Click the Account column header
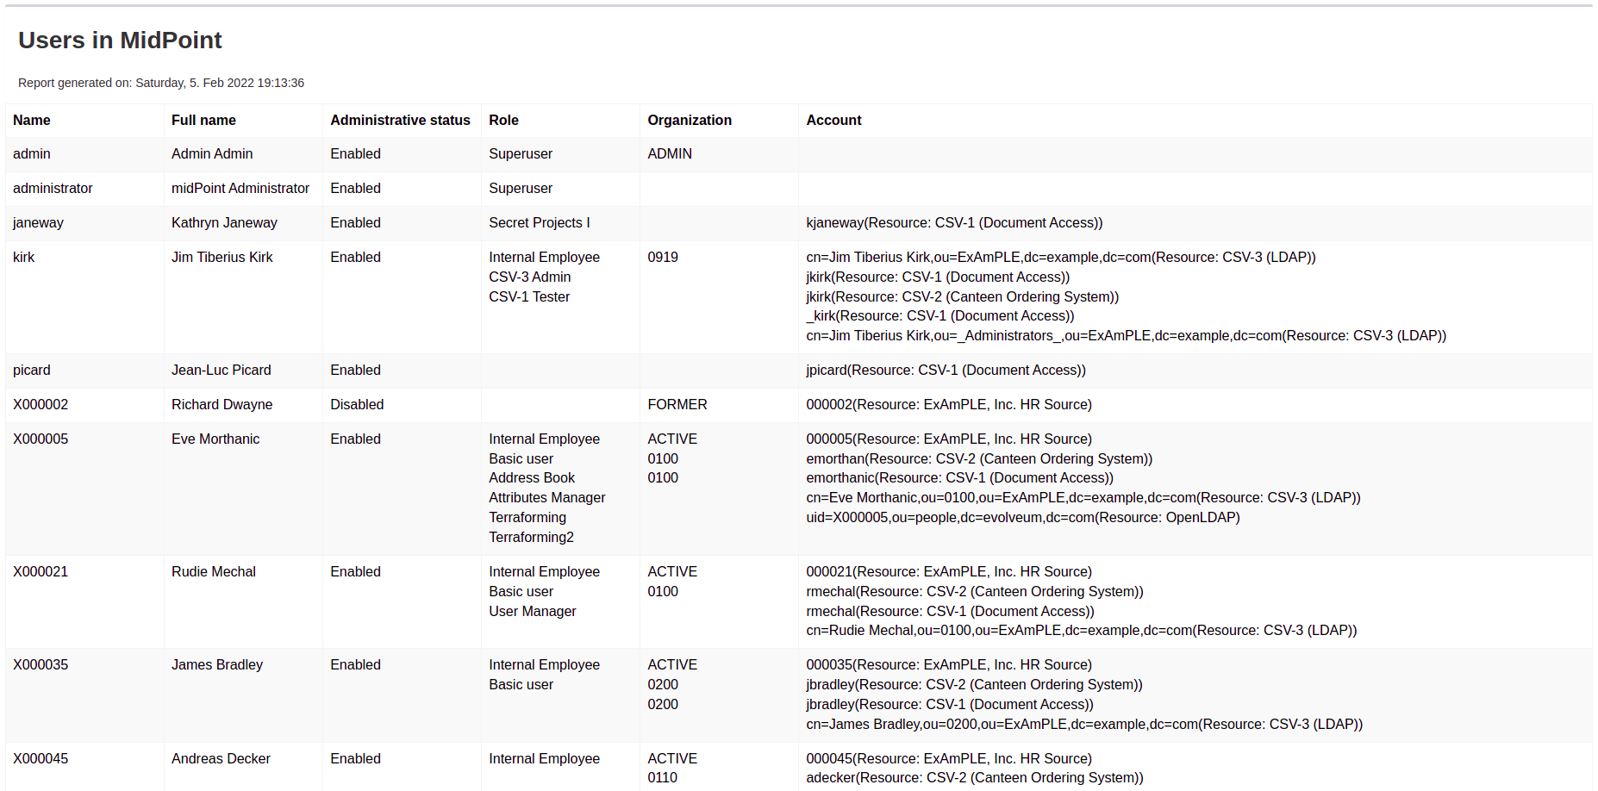Image resolution: width=1598 pixels, height=791 pixels. [x=833, y=121]
